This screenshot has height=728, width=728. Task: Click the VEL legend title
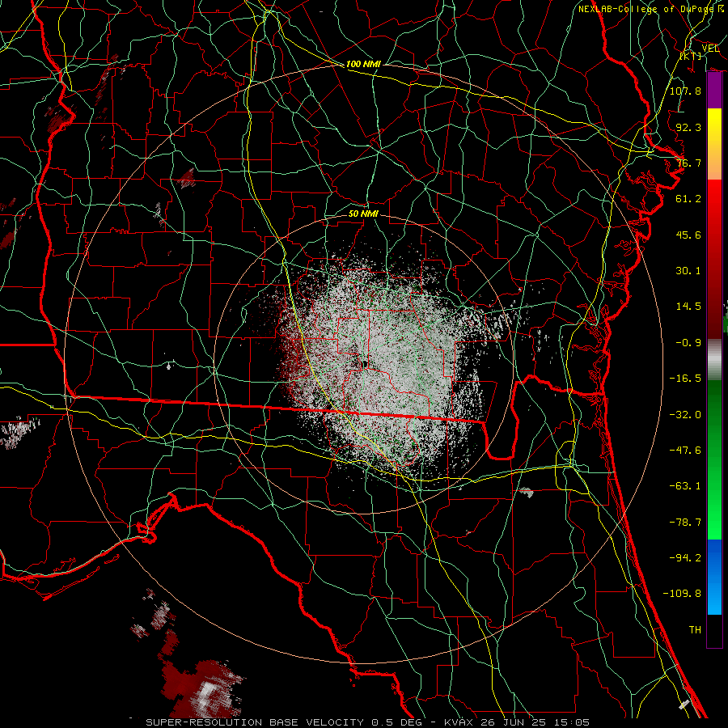click(710, 49)
